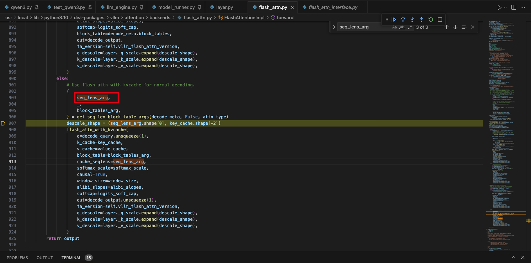Maximize the bottom panel with the chevron
This screenshot has width=531, height=263.
pos(513,257)
